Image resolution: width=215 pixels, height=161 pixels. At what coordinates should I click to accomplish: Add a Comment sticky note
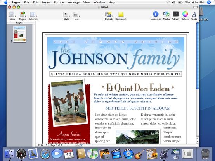point(121,16)
